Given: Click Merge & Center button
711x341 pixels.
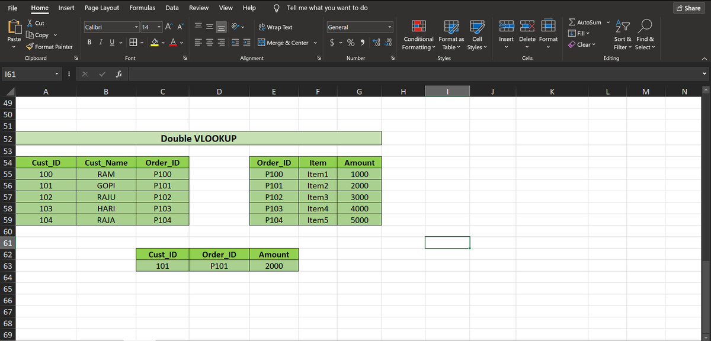Looking at the screenshot, I should tap(283, 43).
